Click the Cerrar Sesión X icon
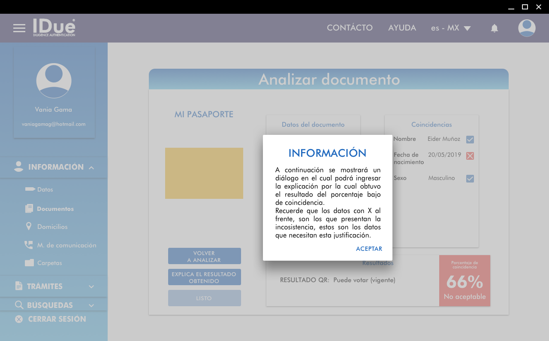This screenshot has height=341, width=549. (x=19, y=319)
